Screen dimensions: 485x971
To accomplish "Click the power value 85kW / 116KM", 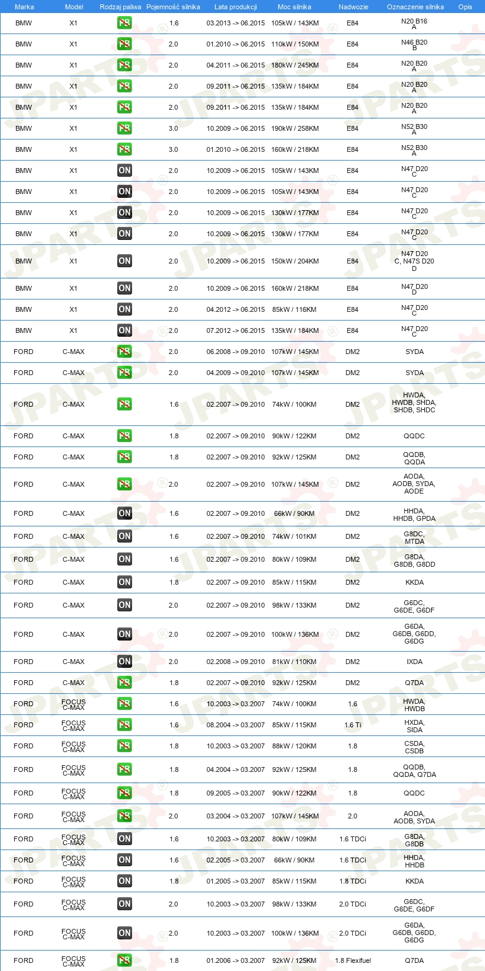I will pos(295,309).
